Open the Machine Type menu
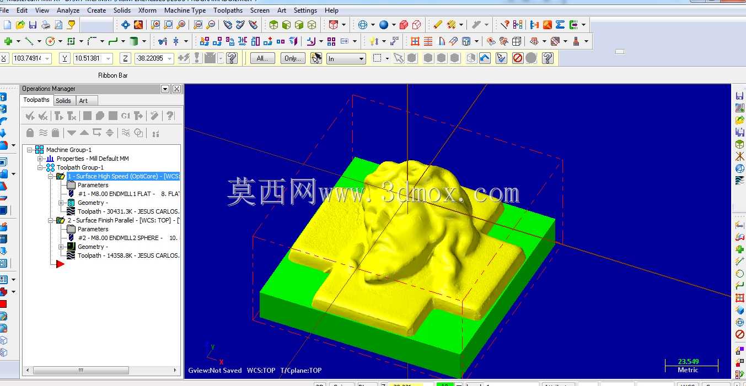 coord(185,10)
